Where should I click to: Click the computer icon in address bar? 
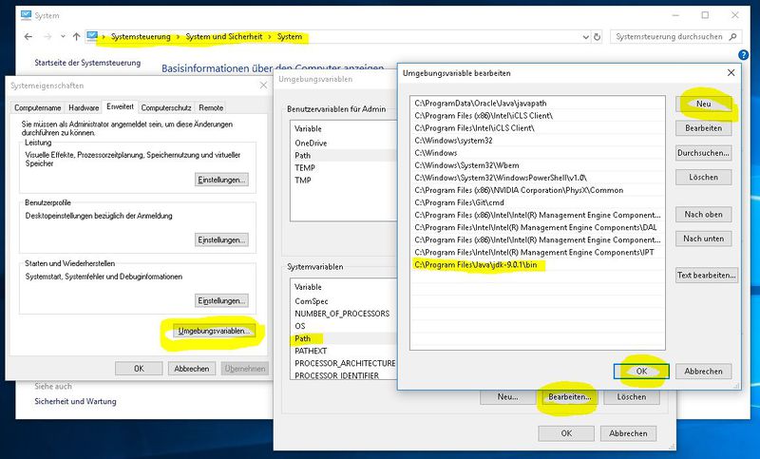point(92,36)
